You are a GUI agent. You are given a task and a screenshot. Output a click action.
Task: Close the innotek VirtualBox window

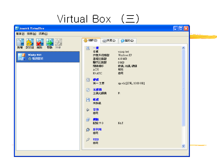(x=186, y=28)
